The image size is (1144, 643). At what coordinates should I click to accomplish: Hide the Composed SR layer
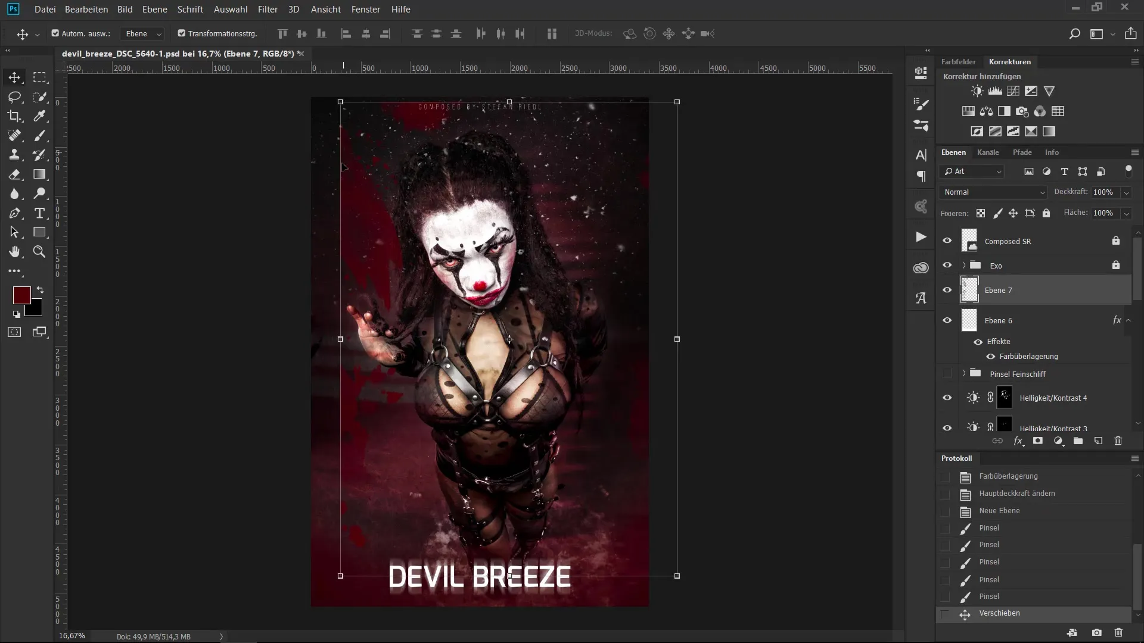pos(947,241)
